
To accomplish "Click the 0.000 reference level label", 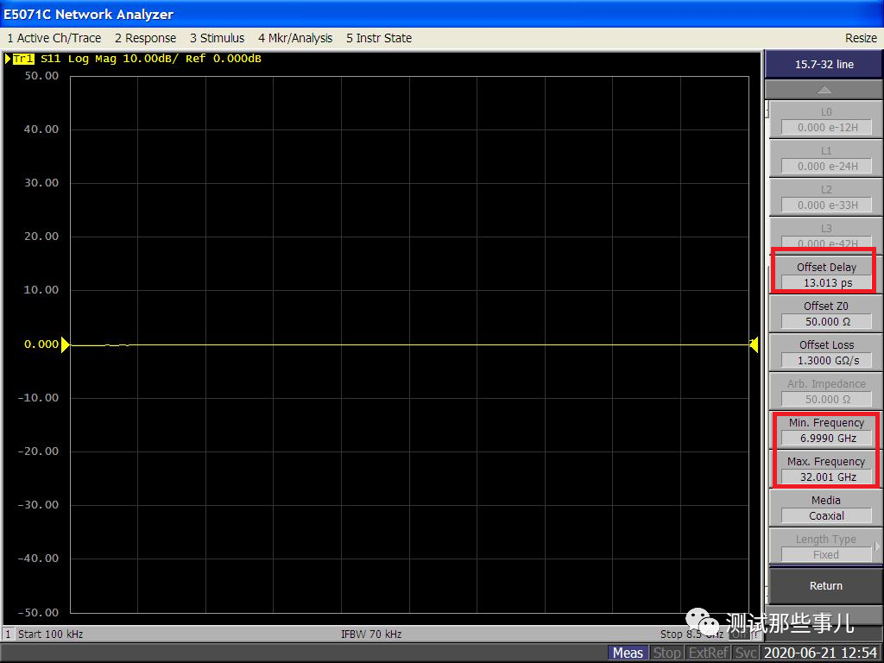I will tap(41, 344).
